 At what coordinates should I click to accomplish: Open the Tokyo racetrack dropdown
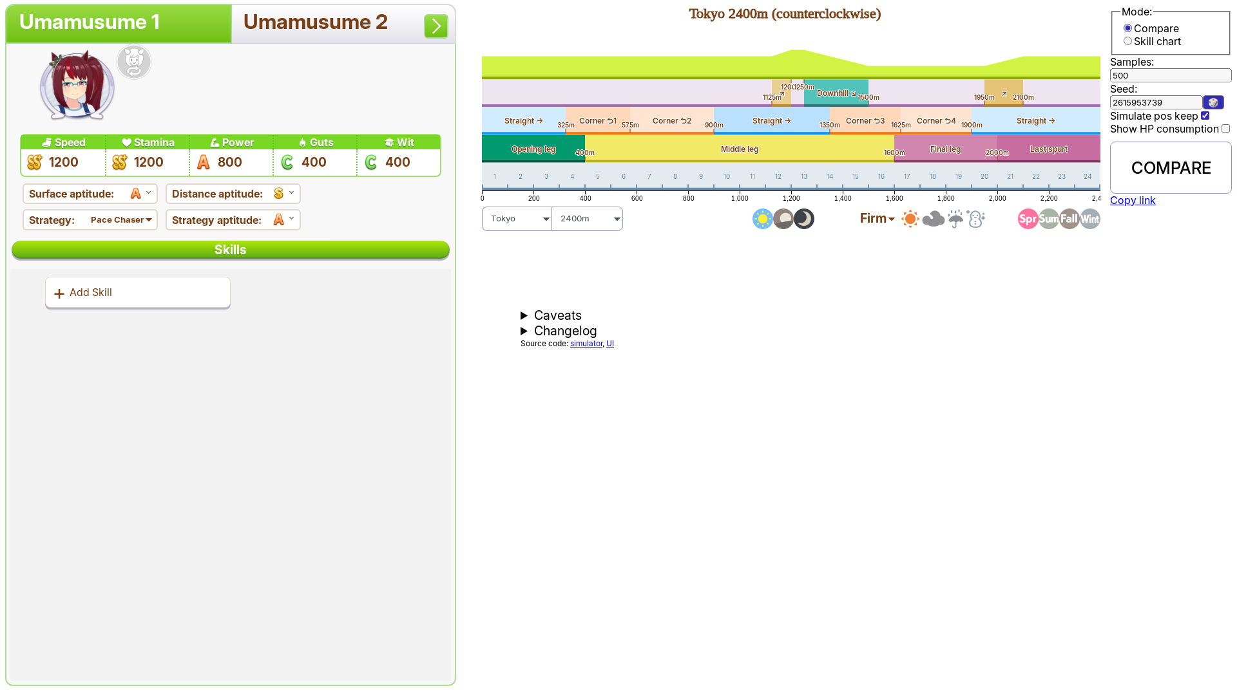click(517, 219)
